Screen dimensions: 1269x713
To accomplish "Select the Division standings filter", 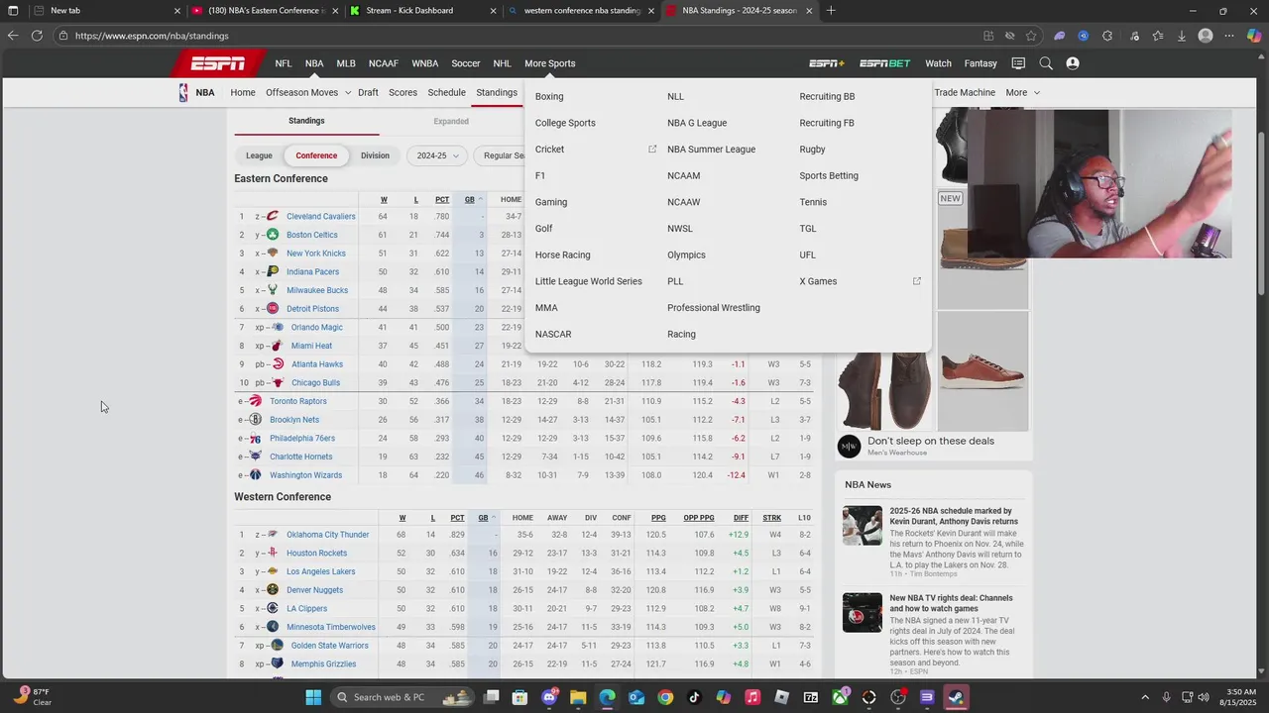I will pos(375,155).
